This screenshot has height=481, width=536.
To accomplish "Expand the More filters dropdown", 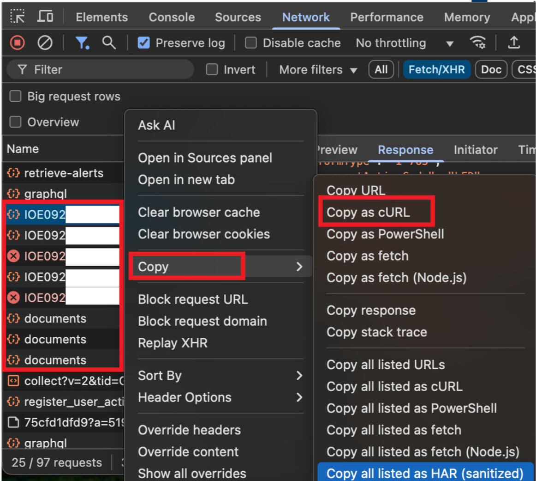I will point(318,70).
